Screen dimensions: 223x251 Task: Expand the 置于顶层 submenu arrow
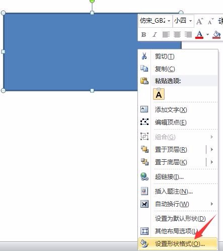coord(212,149)
